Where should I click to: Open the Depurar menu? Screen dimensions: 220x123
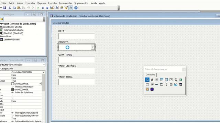click(x=42, y=3)
